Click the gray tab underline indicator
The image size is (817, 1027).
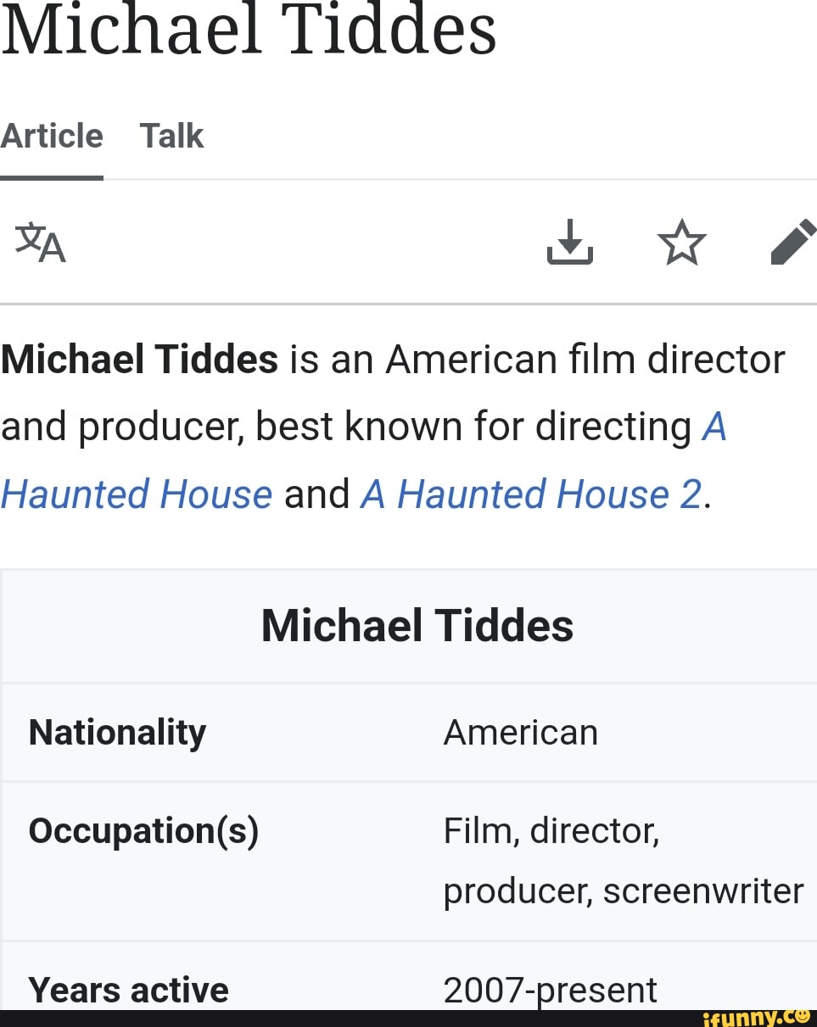52,177
